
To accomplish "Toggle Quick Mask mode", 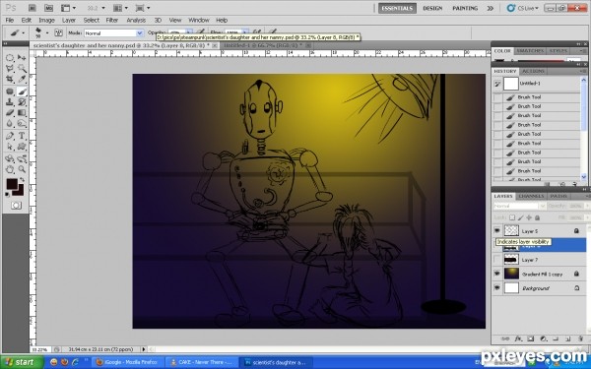I will [x=16, y=206].
